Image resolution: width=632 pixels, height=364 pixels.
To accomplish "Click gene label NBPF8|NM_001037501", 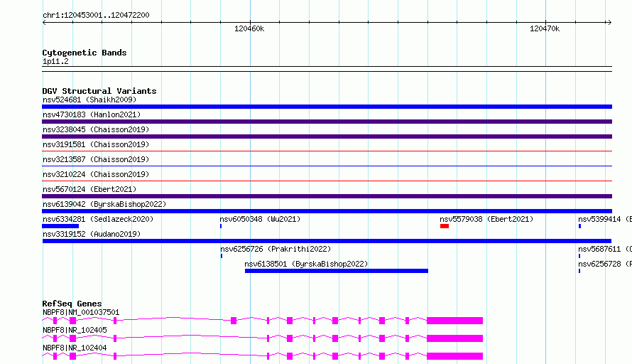I will 81,312.
